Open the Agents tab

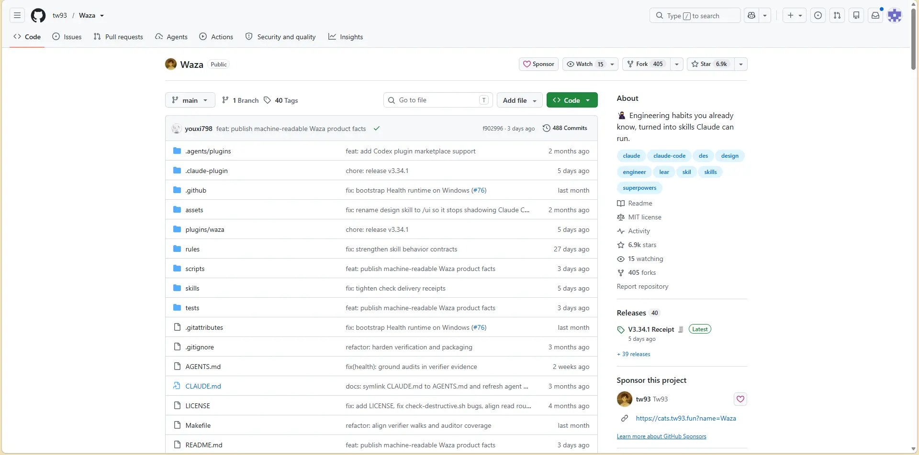(x=171, y=37)
